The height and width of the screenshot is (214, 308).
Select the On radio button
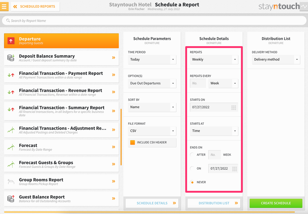tap(192, 169)
